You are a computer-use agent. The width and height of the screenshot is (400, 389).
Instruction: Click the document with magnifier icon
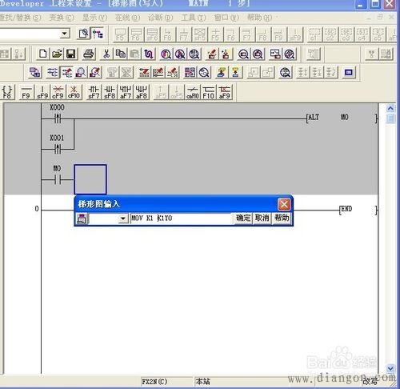pyautogui.click(x=84, y=34)
